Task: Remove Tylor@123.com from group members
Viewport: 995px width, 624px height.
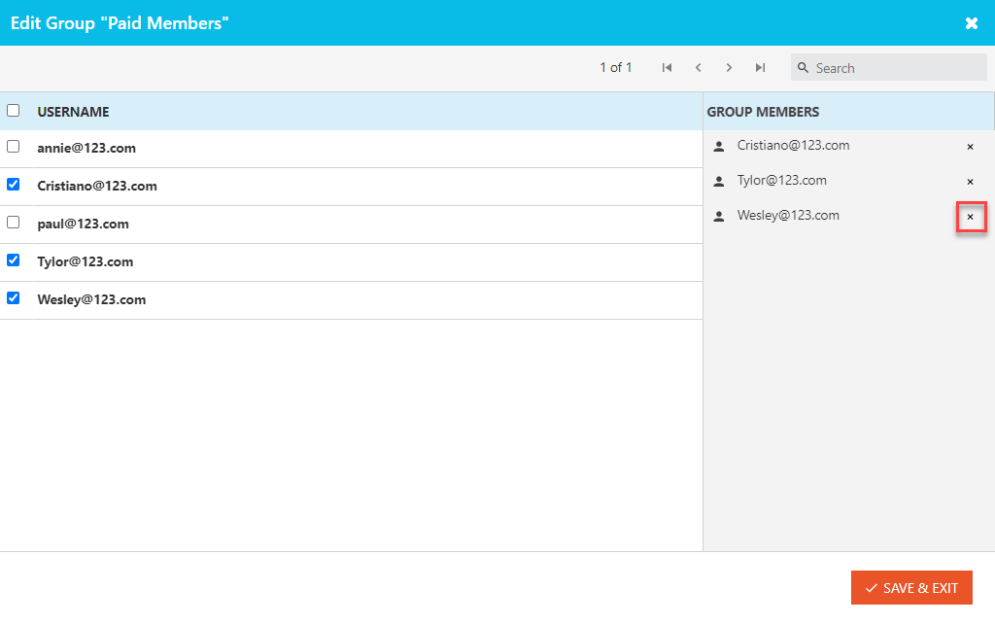Action: point(971,182)
